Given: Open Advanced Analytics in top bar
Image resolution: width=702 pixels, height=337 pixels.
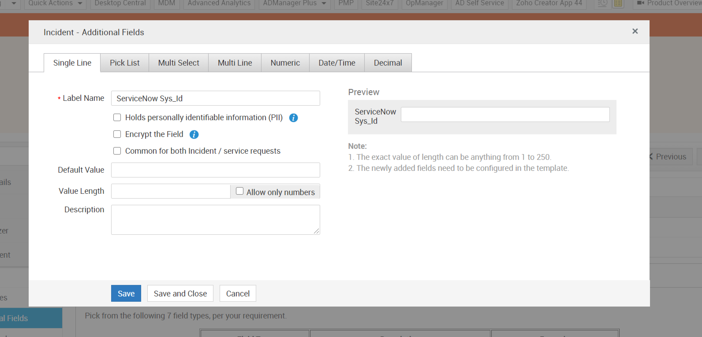Looking at the screenshot, I should coord(219,4).
